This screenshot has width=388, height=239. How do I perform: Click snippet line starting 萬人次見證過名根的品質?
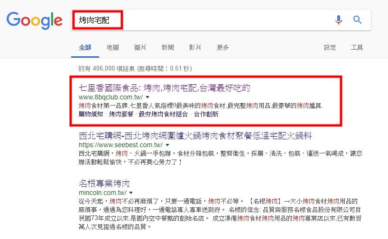tap(115, 227)
